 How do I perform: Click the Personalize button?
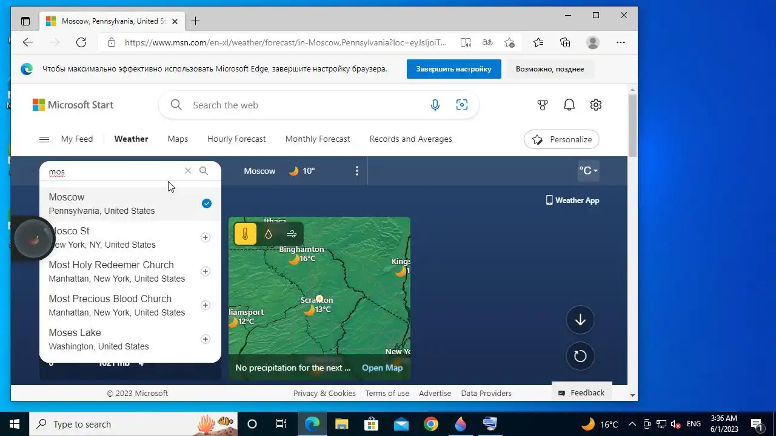click(561, 139)
